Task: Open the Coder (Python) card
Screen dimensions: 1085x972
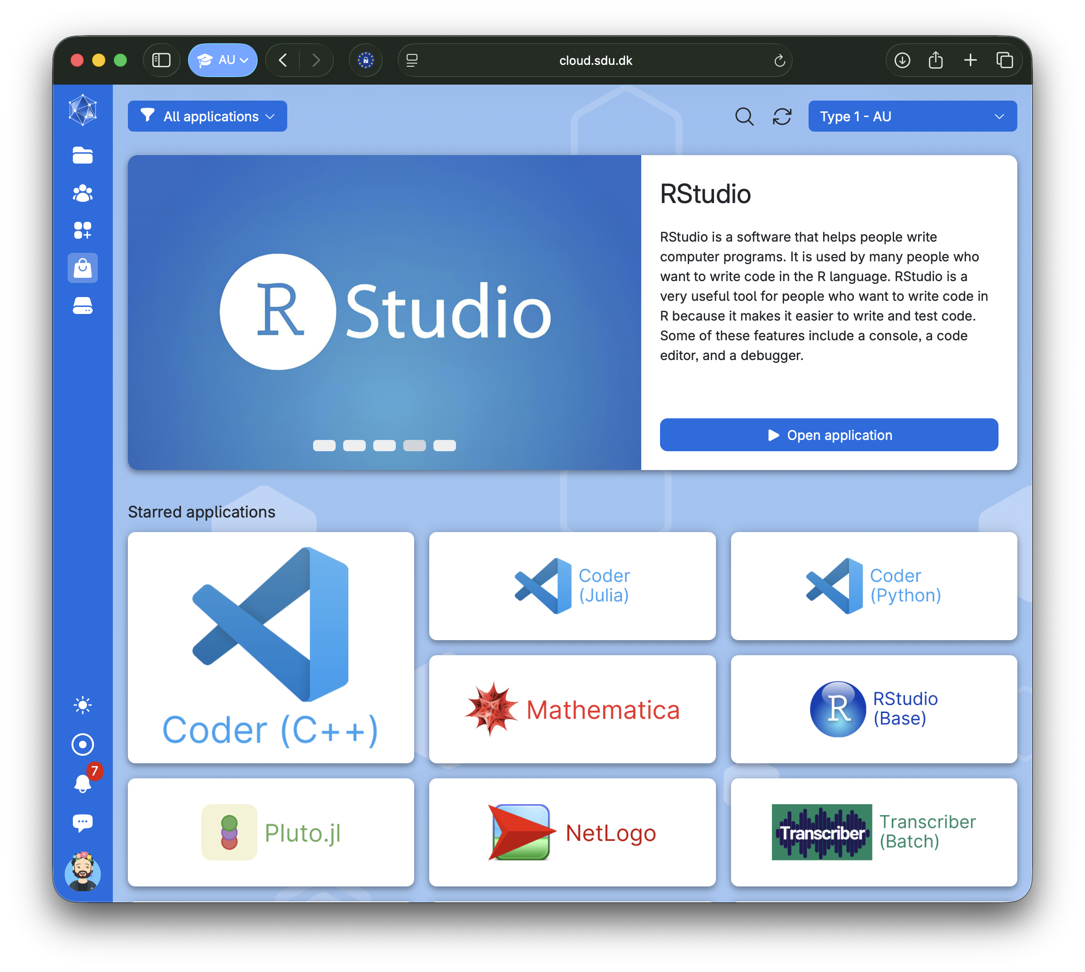Action: [x=874, y=586]
